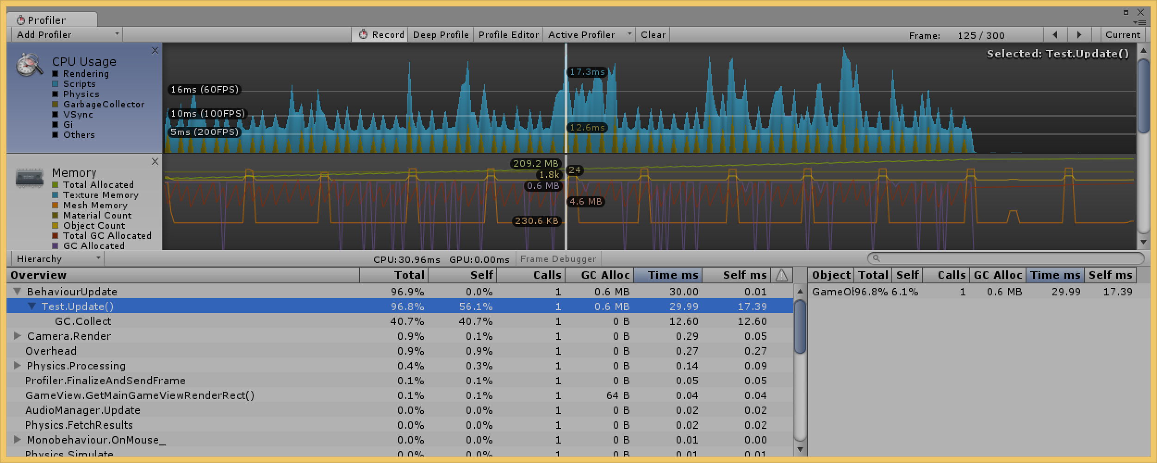The image size is (1157, 463).
Task: Open the window options menu icon
Action: click(1139, 23)
